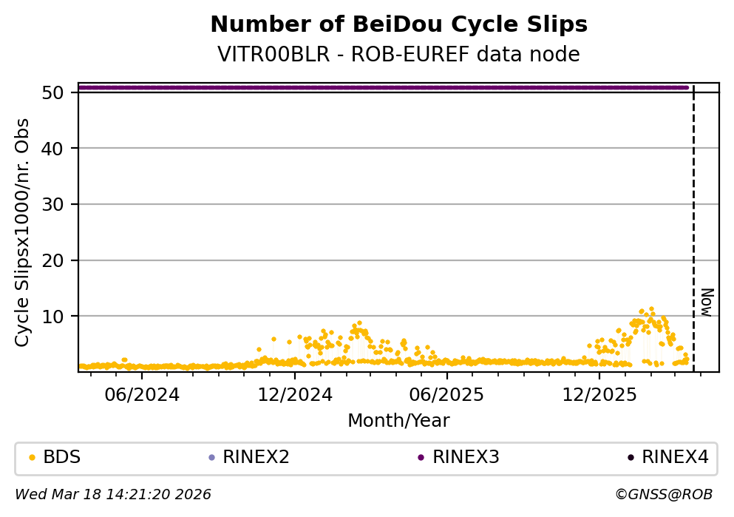Screen dimensions: 734x517
Task: Click the VITR00BLR station subtitle
Action: click(x=398, y=55)
